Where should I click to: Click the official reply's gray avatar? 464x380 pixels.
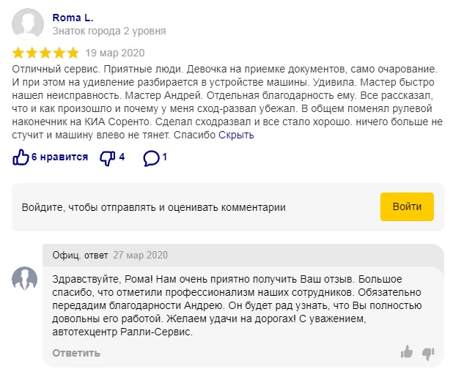[x=26, y=279]
